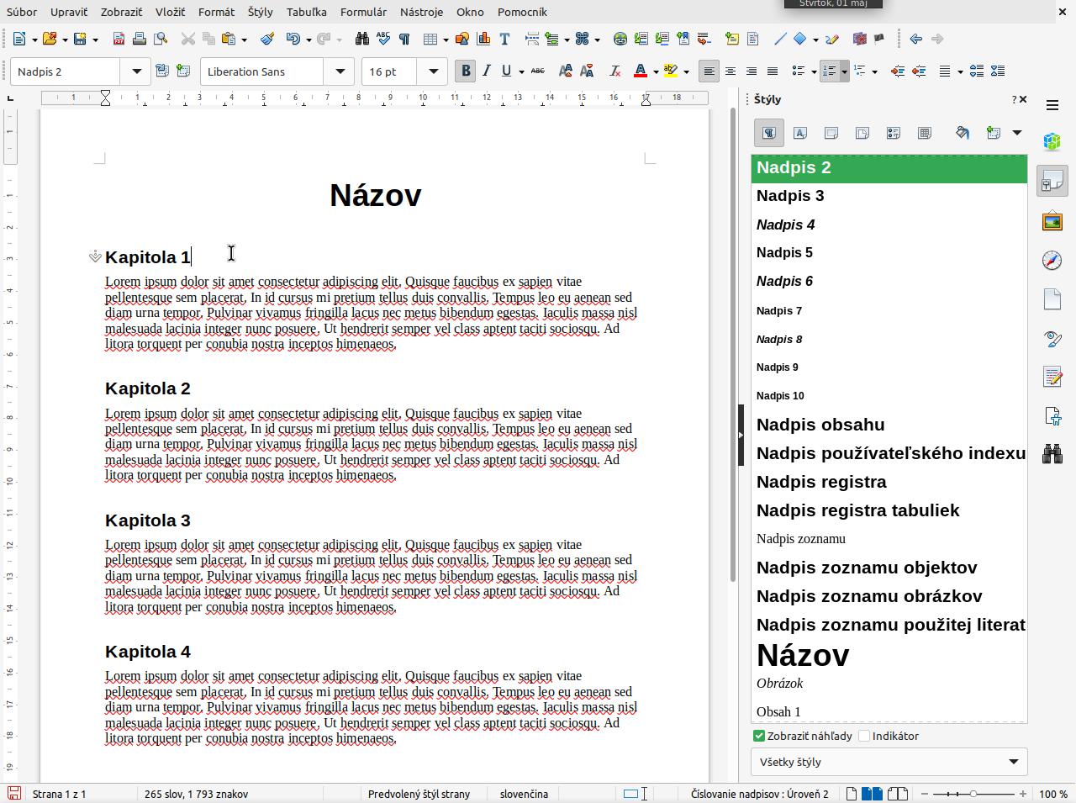This screenshot has height=803, width=1076.
Task: Insert a table using toolbar icon
Action: click(430, 39)
